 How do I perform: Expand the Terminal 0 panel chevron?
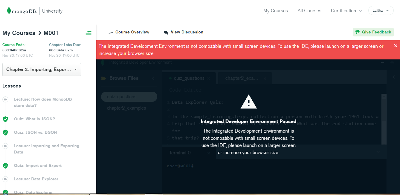click(x=378, y=152)
